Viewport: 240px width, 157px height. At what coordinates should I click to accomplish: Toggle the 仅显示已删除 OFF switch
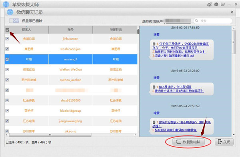(x=14, y=20)
